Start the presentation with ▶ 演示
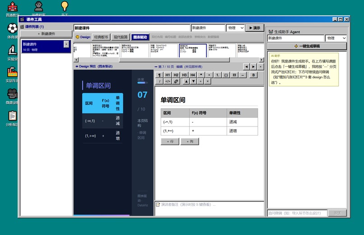The height and width of the screenshot is (235, 364). [255, 28]
